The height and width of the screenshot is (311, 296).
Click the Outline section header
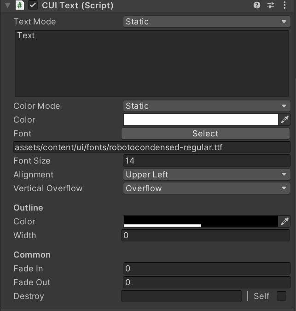point(28,208)
